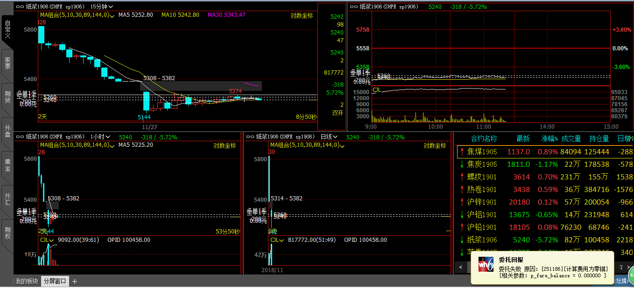Click the green down arrow beside 焦炭1905
This screenshot has height=288, width=634.
point(462,165)
